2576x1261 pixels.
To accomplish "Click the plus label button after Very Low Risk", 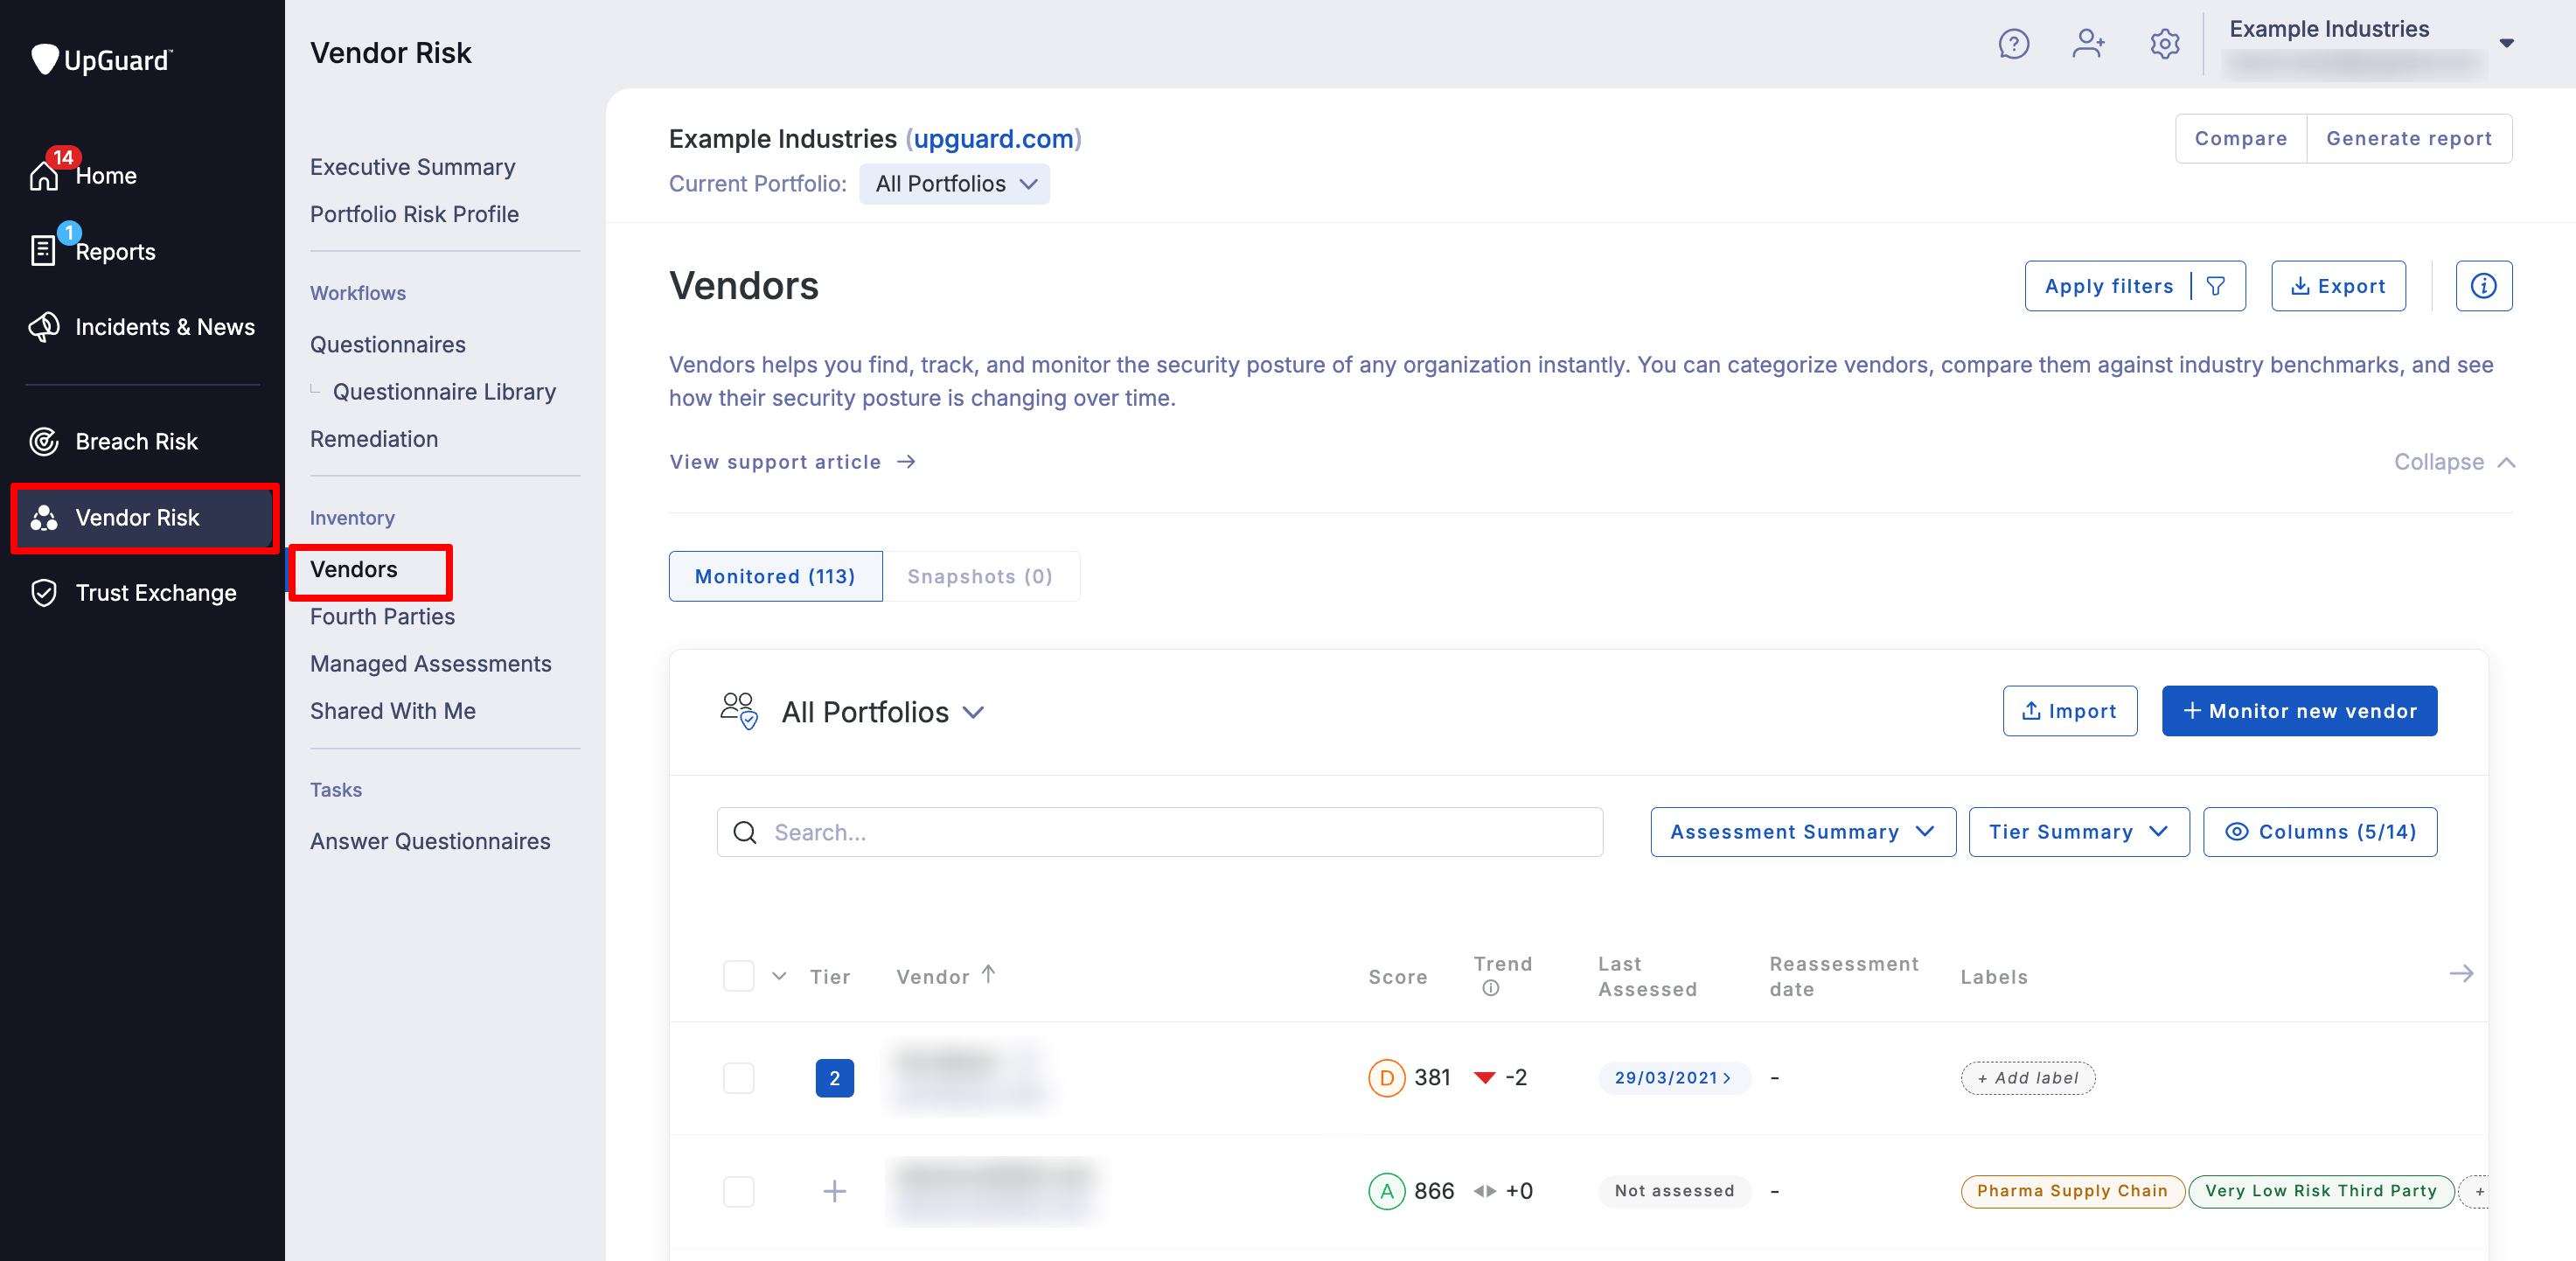I will 2475,1191.
